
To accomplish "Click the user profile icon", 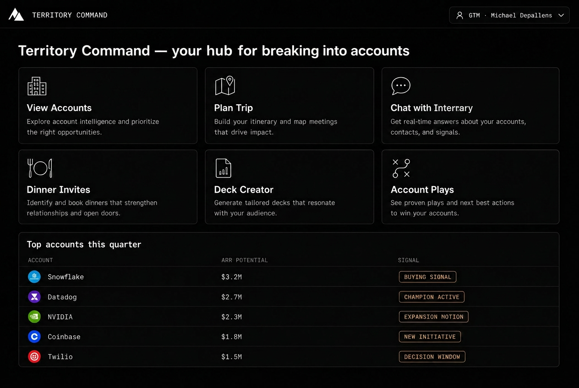I will coord(459,15).
